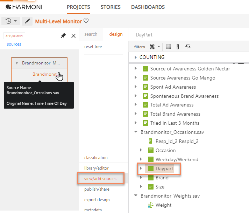Expand Source Awareness Go Mango

(135, 78)
